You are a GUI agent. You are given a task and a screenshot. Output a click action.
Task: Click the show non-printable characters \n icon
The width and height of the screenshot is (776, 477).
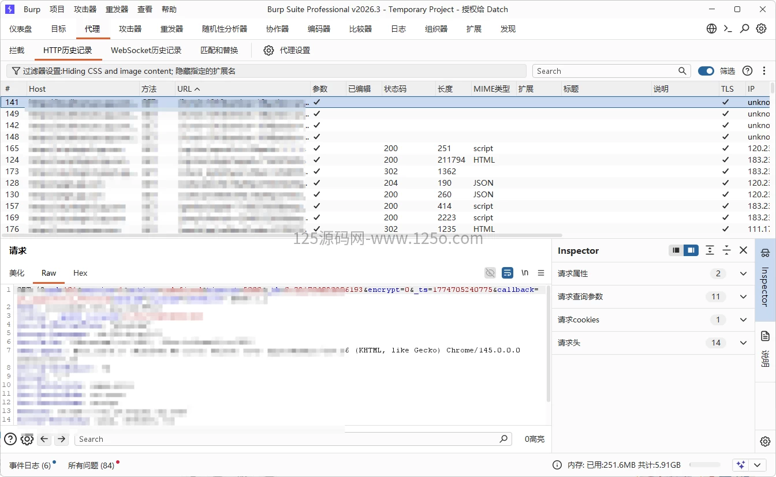(x=525, y=273)
